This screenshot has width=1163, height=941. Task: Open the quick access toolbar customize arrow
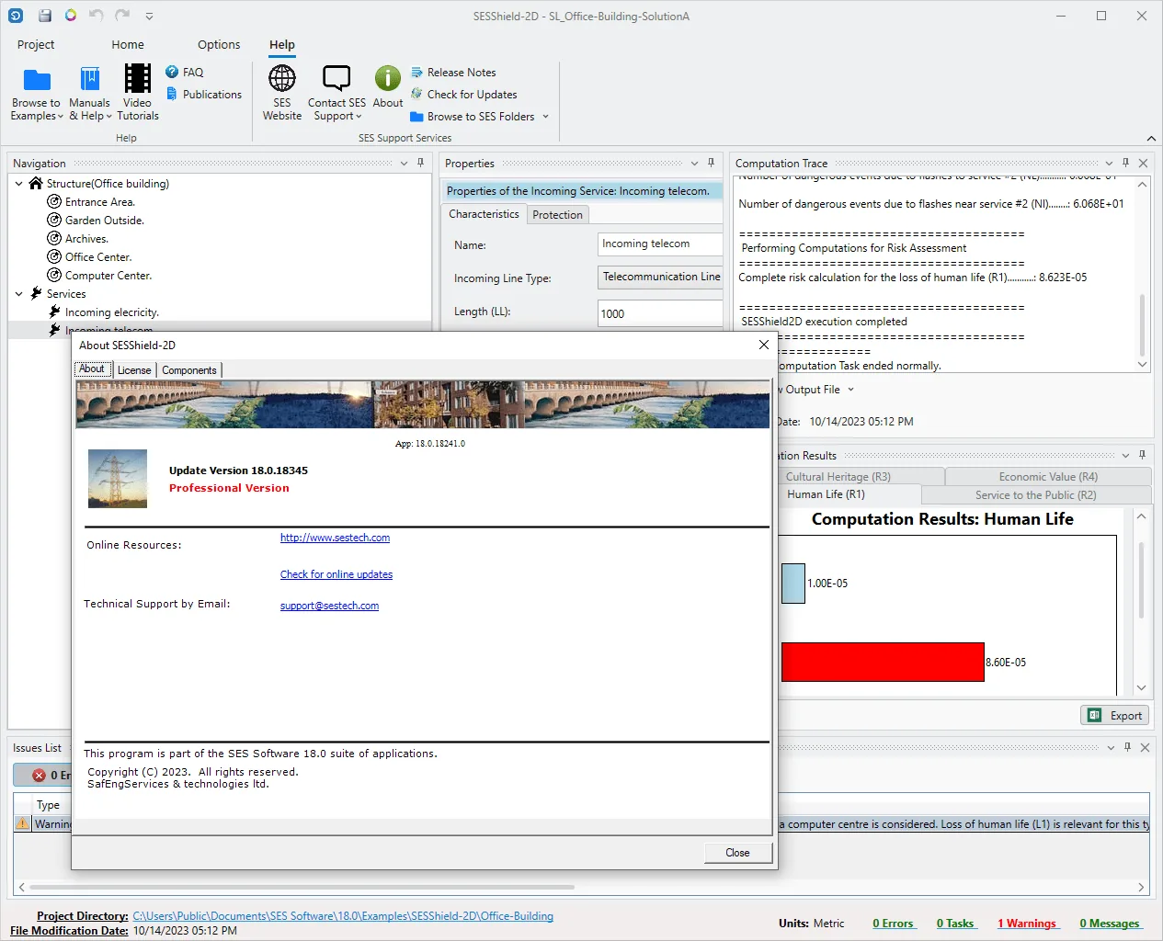(149, 16)
